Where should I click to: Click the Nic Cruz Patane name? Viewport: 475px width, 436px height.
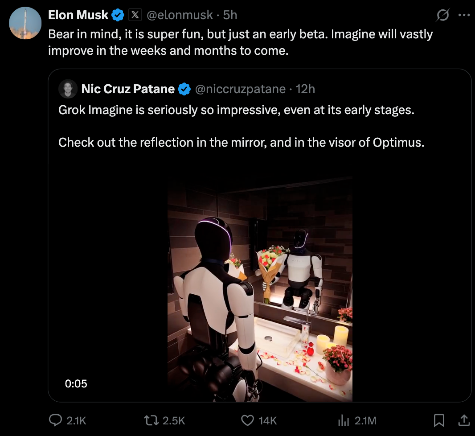coord(128,89)
